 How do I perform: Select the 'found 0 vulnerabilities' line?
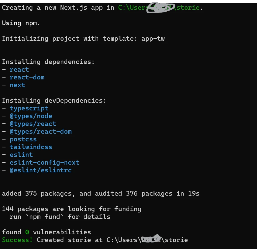(46, 232)
